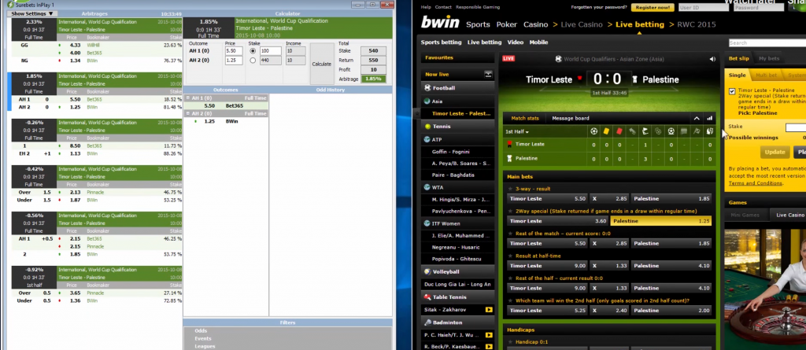Screen dimensions: 806x350
Task: Click the Calculate button
Action: [x=322, y=64]
